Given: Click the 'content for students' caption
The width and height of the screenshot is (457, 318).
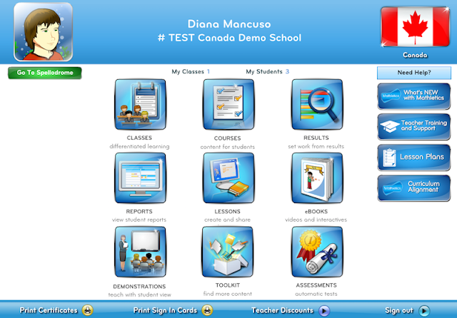Looking at the screenshot, I should tap(227, 147).
